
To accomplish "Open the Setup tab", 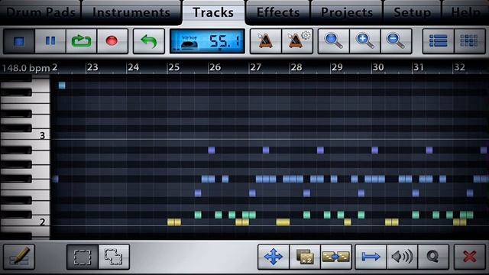I will (x=413, y=12).
